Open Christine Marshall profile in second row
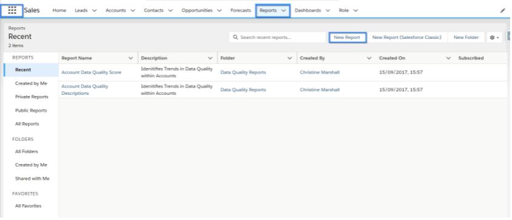 point(319,89)
